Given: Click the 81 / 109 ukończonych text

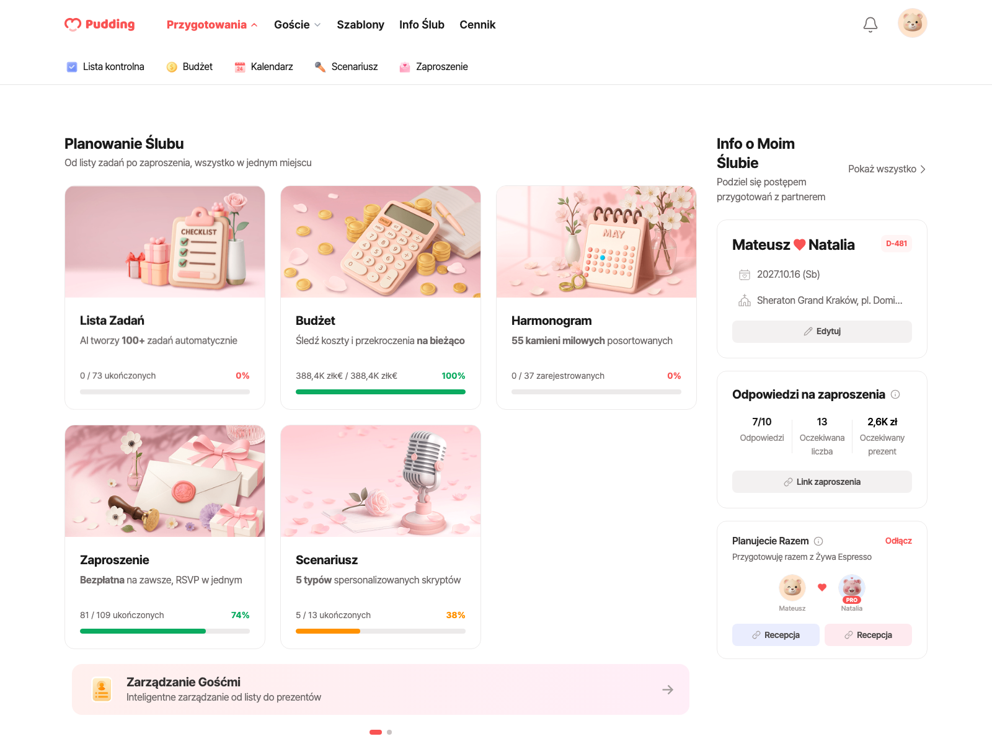Looking at the screenshot, I should (122, 615).
